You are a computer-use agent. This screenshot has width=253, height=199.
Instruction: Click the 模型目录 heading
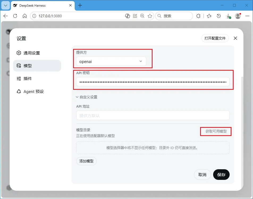(x=83, y=130)
